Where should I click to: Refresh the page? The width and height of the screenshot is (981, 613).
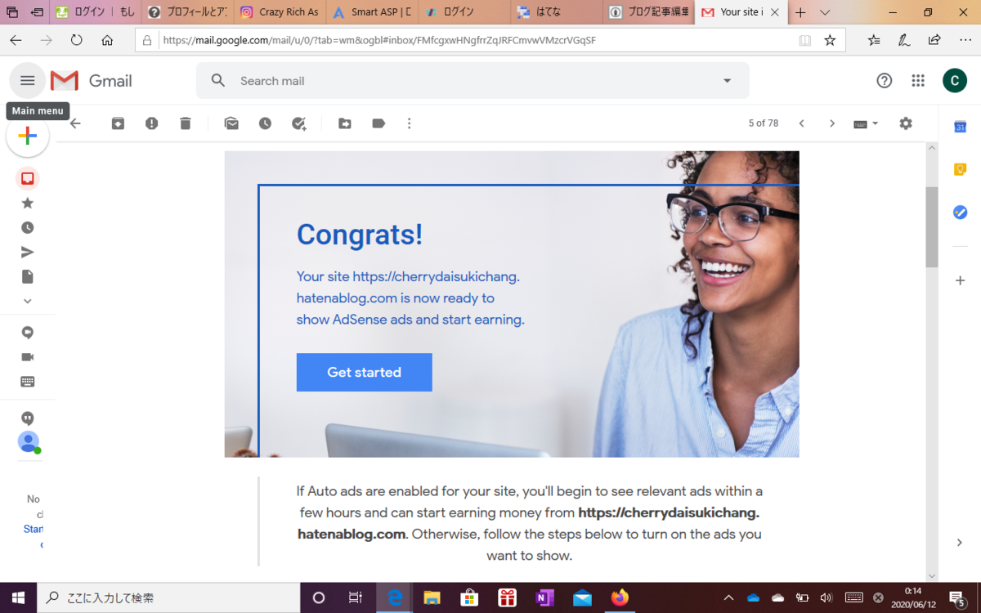(77, 40)
